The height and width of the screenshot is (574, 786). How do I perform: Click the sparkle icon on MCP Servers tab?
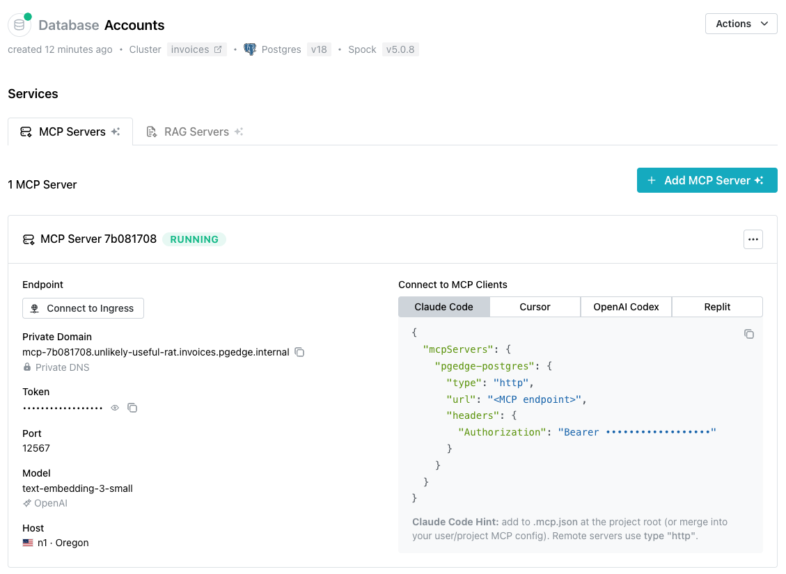(x=116, y=131)
